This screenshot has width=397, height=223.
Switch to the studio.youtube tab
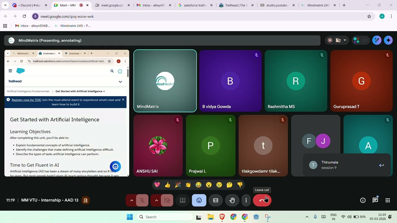point(277,5)
